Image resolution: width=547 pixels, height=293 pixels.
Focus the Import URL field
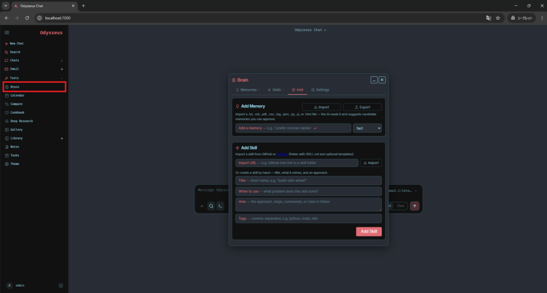pyautogui.click(x=296, y=163)
